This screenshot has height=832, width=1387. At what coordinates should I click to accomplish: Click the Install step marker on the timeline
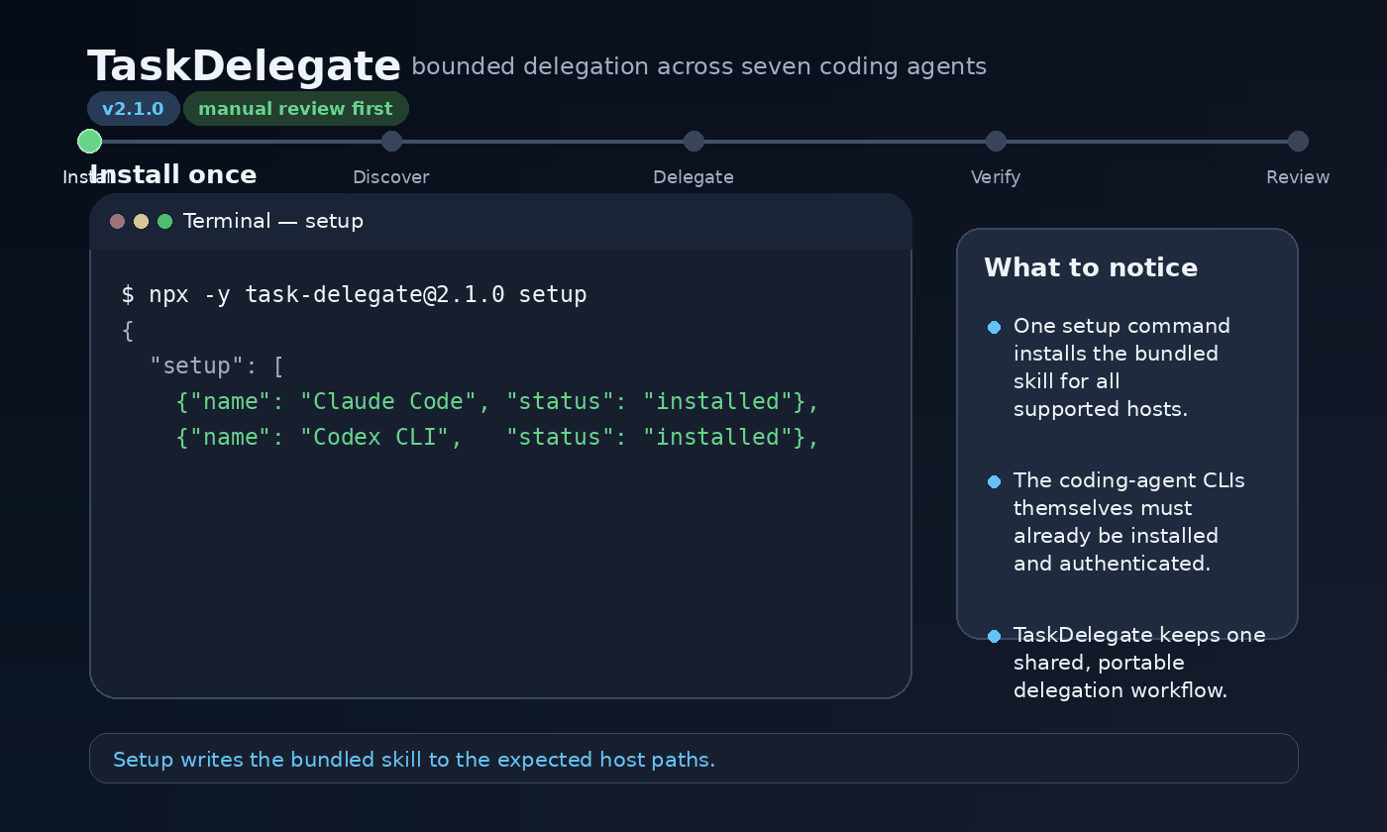pyautogui.click(x=89, y=142)
